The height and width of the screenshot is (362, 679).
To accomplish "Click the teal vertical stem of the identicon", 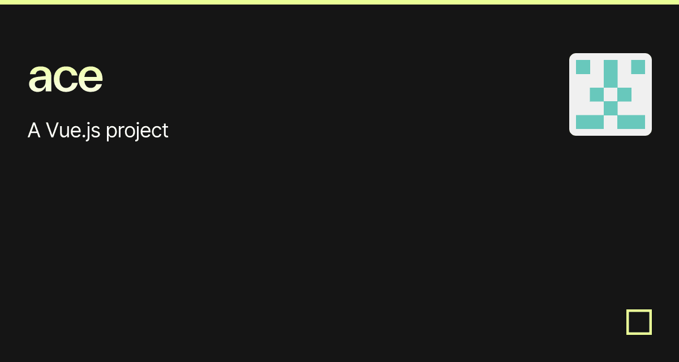I will 611,74.
